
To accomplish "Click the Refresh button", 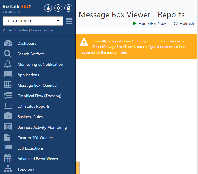I will point(184,24).
